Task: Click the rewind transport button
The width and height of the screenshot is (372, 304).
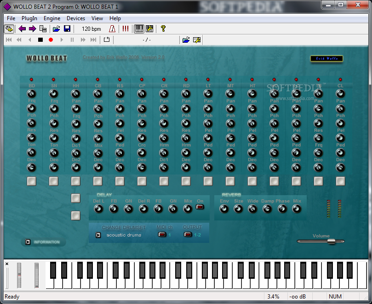Action: tap(19, 40)
